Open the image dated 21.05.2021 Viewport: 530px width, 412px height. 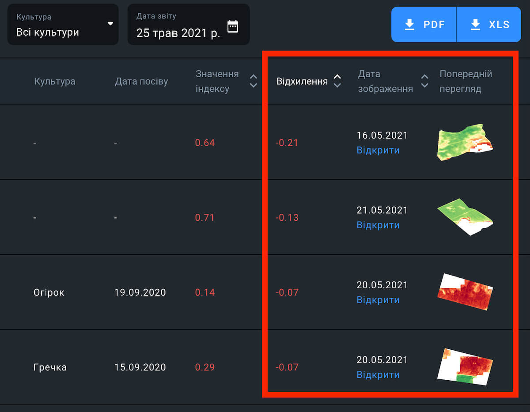point(378,225)
